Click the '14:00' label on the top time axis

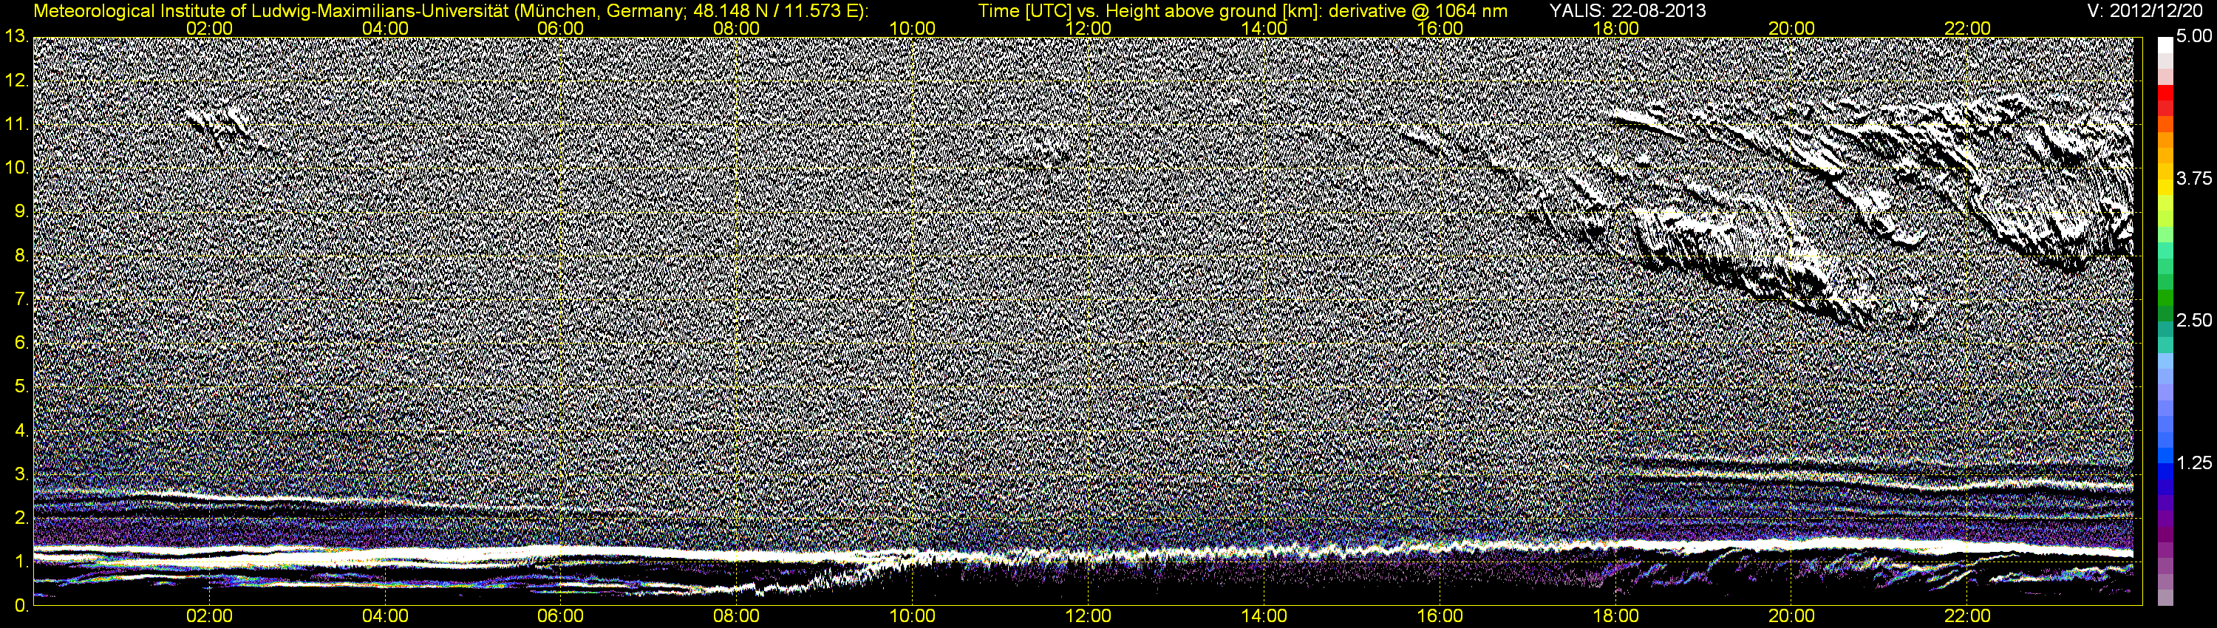point(1264,28)
